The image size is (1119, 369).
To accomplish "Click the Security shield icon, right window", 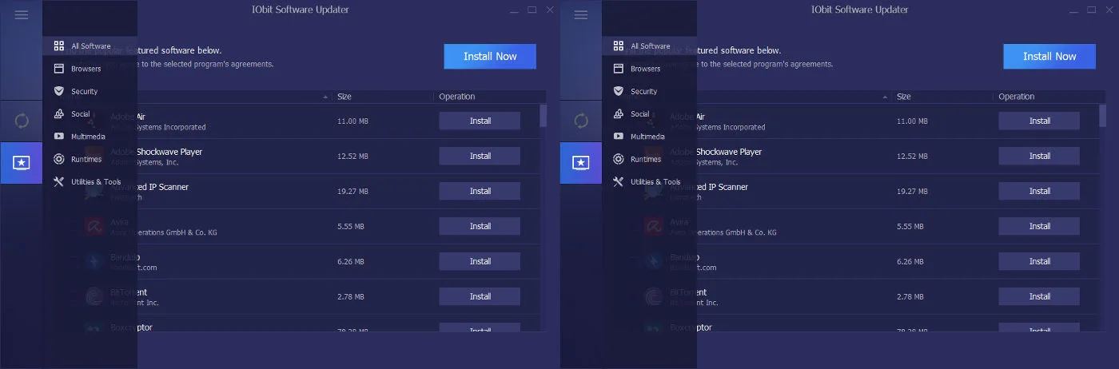I will (619, 91).
